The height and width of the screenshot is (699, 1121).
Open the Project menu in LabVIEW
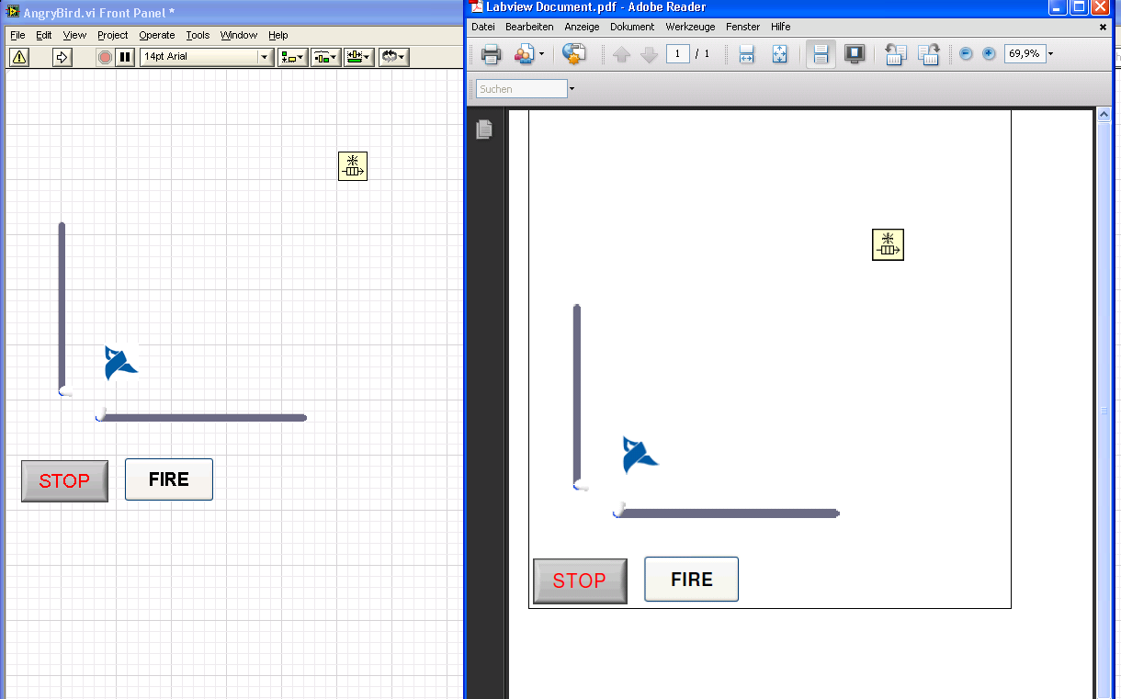click(x=113, y=35)
